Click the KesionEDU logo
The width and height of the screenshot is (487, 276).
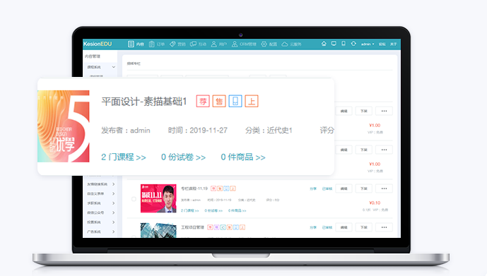[98, 44]
